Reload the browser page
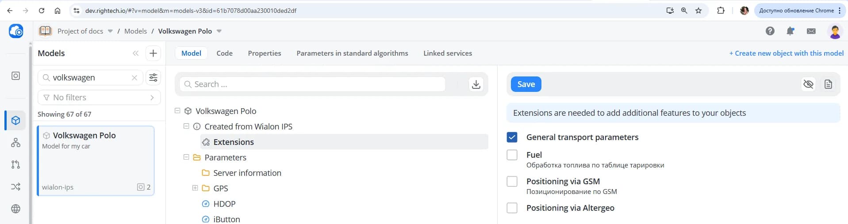This screenshot has height=224, width=848. 42,11
